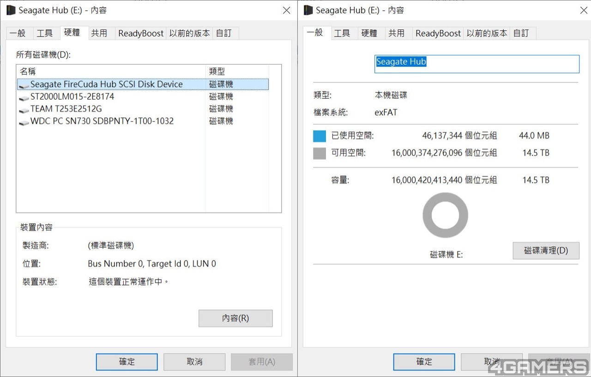Click the blue used-space color swatch
The image size is (591, 377).
pos(320,136)
